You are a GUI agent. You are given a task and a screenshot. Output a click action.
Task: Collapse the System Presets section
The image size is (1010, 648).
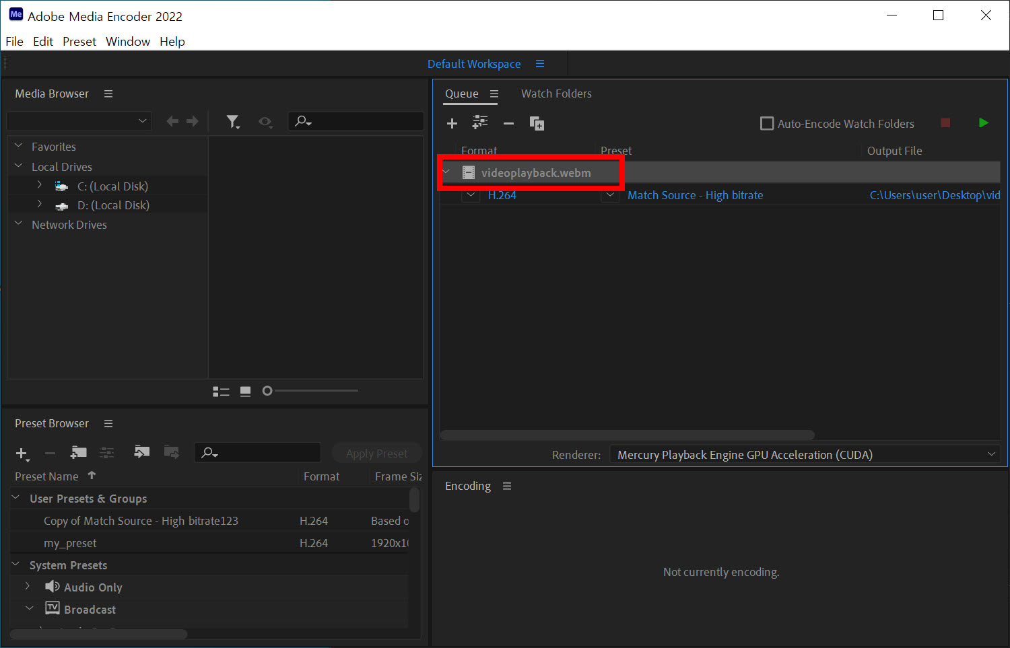click(x=15, y=564)
